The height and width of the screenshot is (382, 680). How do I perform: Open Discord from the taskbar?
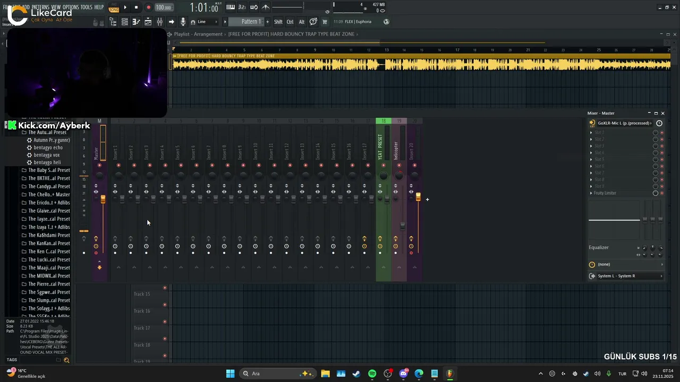point(403,374)
